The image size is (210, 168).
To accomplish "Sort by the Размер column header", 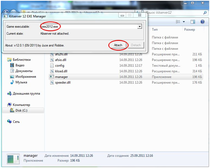I will pyautogui.click(x=189, y=29).
